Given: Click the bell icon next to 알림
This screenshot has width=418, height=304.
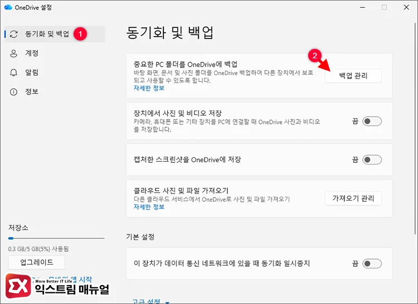Looking at the screenshot, I should pos(14,72).
